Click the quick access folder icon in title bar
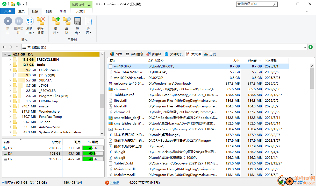 (x=13, y=4)
